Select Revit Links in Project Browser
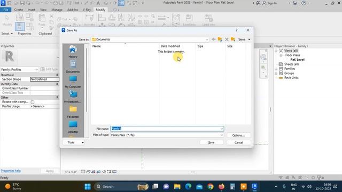The width and height of the screenshot is (342, 192). (291, 78)
